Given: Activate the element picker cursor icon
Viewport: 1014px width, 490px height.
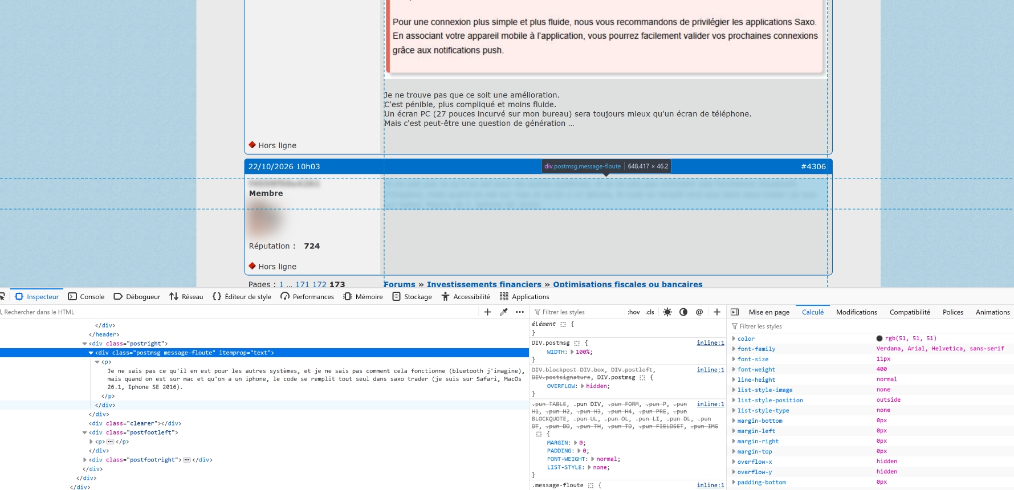Looking at the screenshot, I should (x=2, y=296).
